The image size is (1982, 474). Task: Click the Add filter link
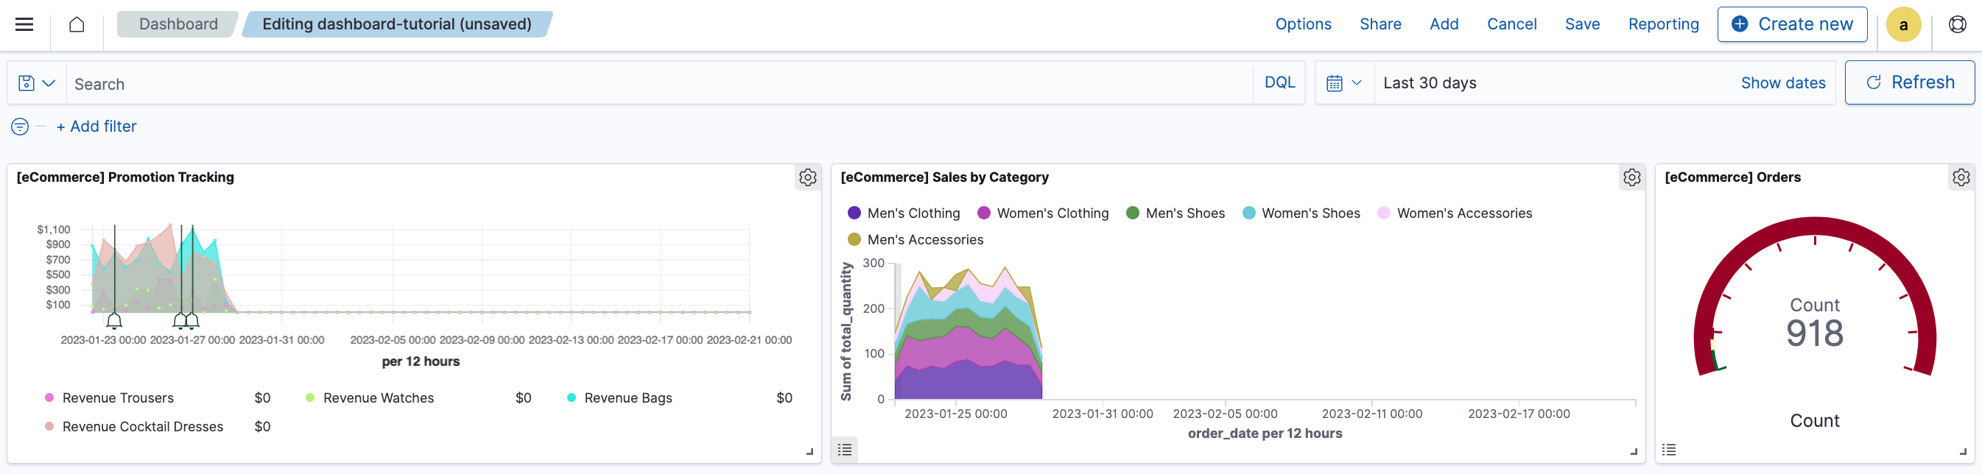pos(96,127)
